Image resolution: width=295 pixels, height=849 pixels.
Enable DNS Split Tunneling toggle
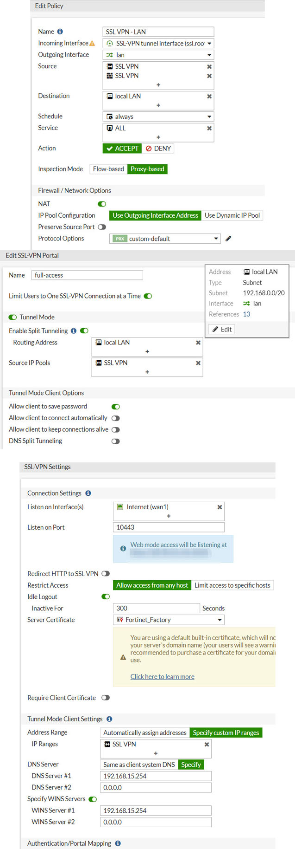(116, 441)
